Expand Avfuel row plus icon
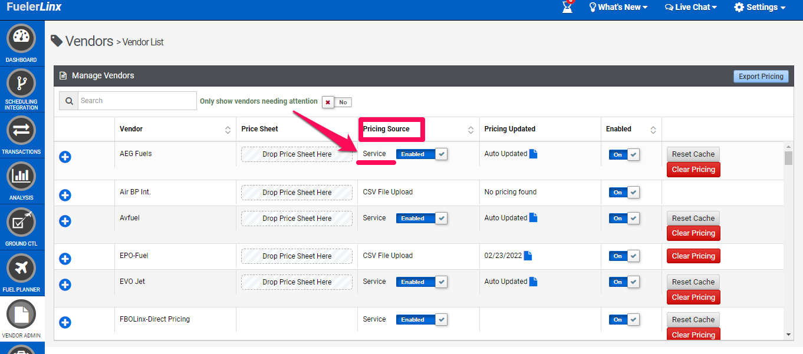 [x=65, y=221]
